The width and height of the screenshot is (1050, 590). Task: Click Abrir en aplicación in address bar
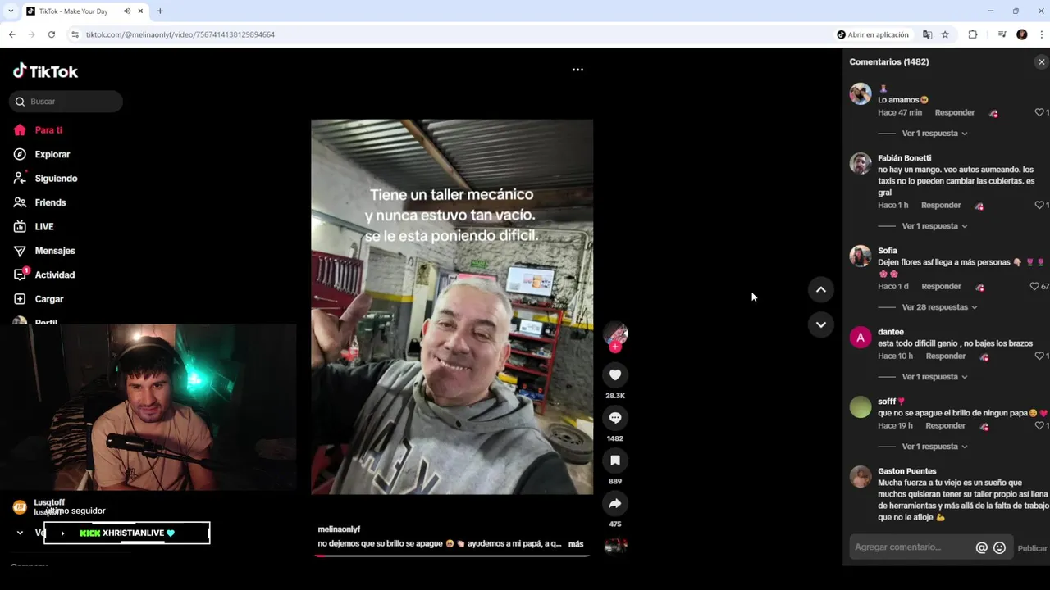(x=873, y=34)
